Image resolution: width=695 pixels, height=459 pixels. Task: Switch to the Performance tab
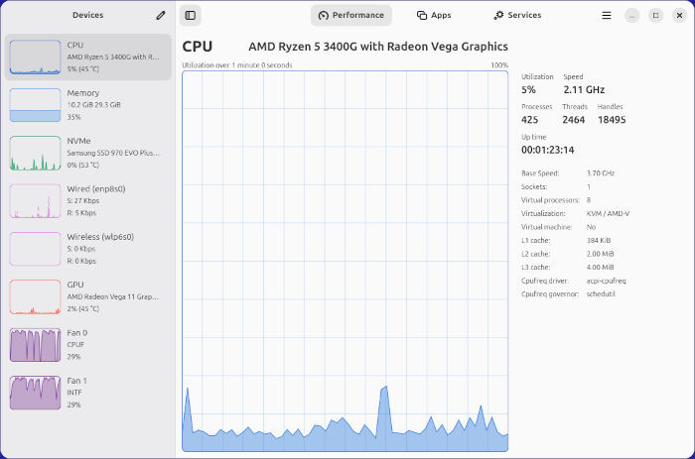coord(351,16)
